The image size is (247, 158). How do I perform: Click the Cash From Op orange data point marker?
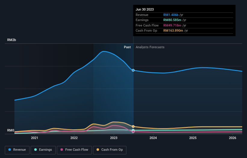pos(133,126)
